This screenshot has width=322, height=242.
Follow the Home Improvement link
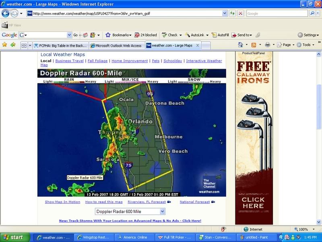click(130, 61)
